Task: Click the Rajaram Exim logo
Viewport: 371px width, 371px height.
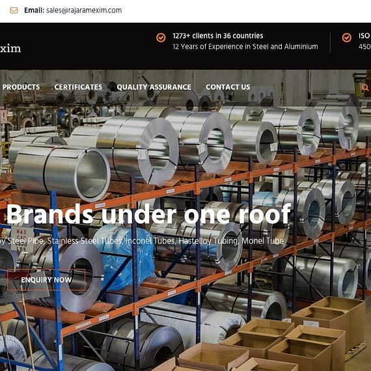Action: (10, 49)
